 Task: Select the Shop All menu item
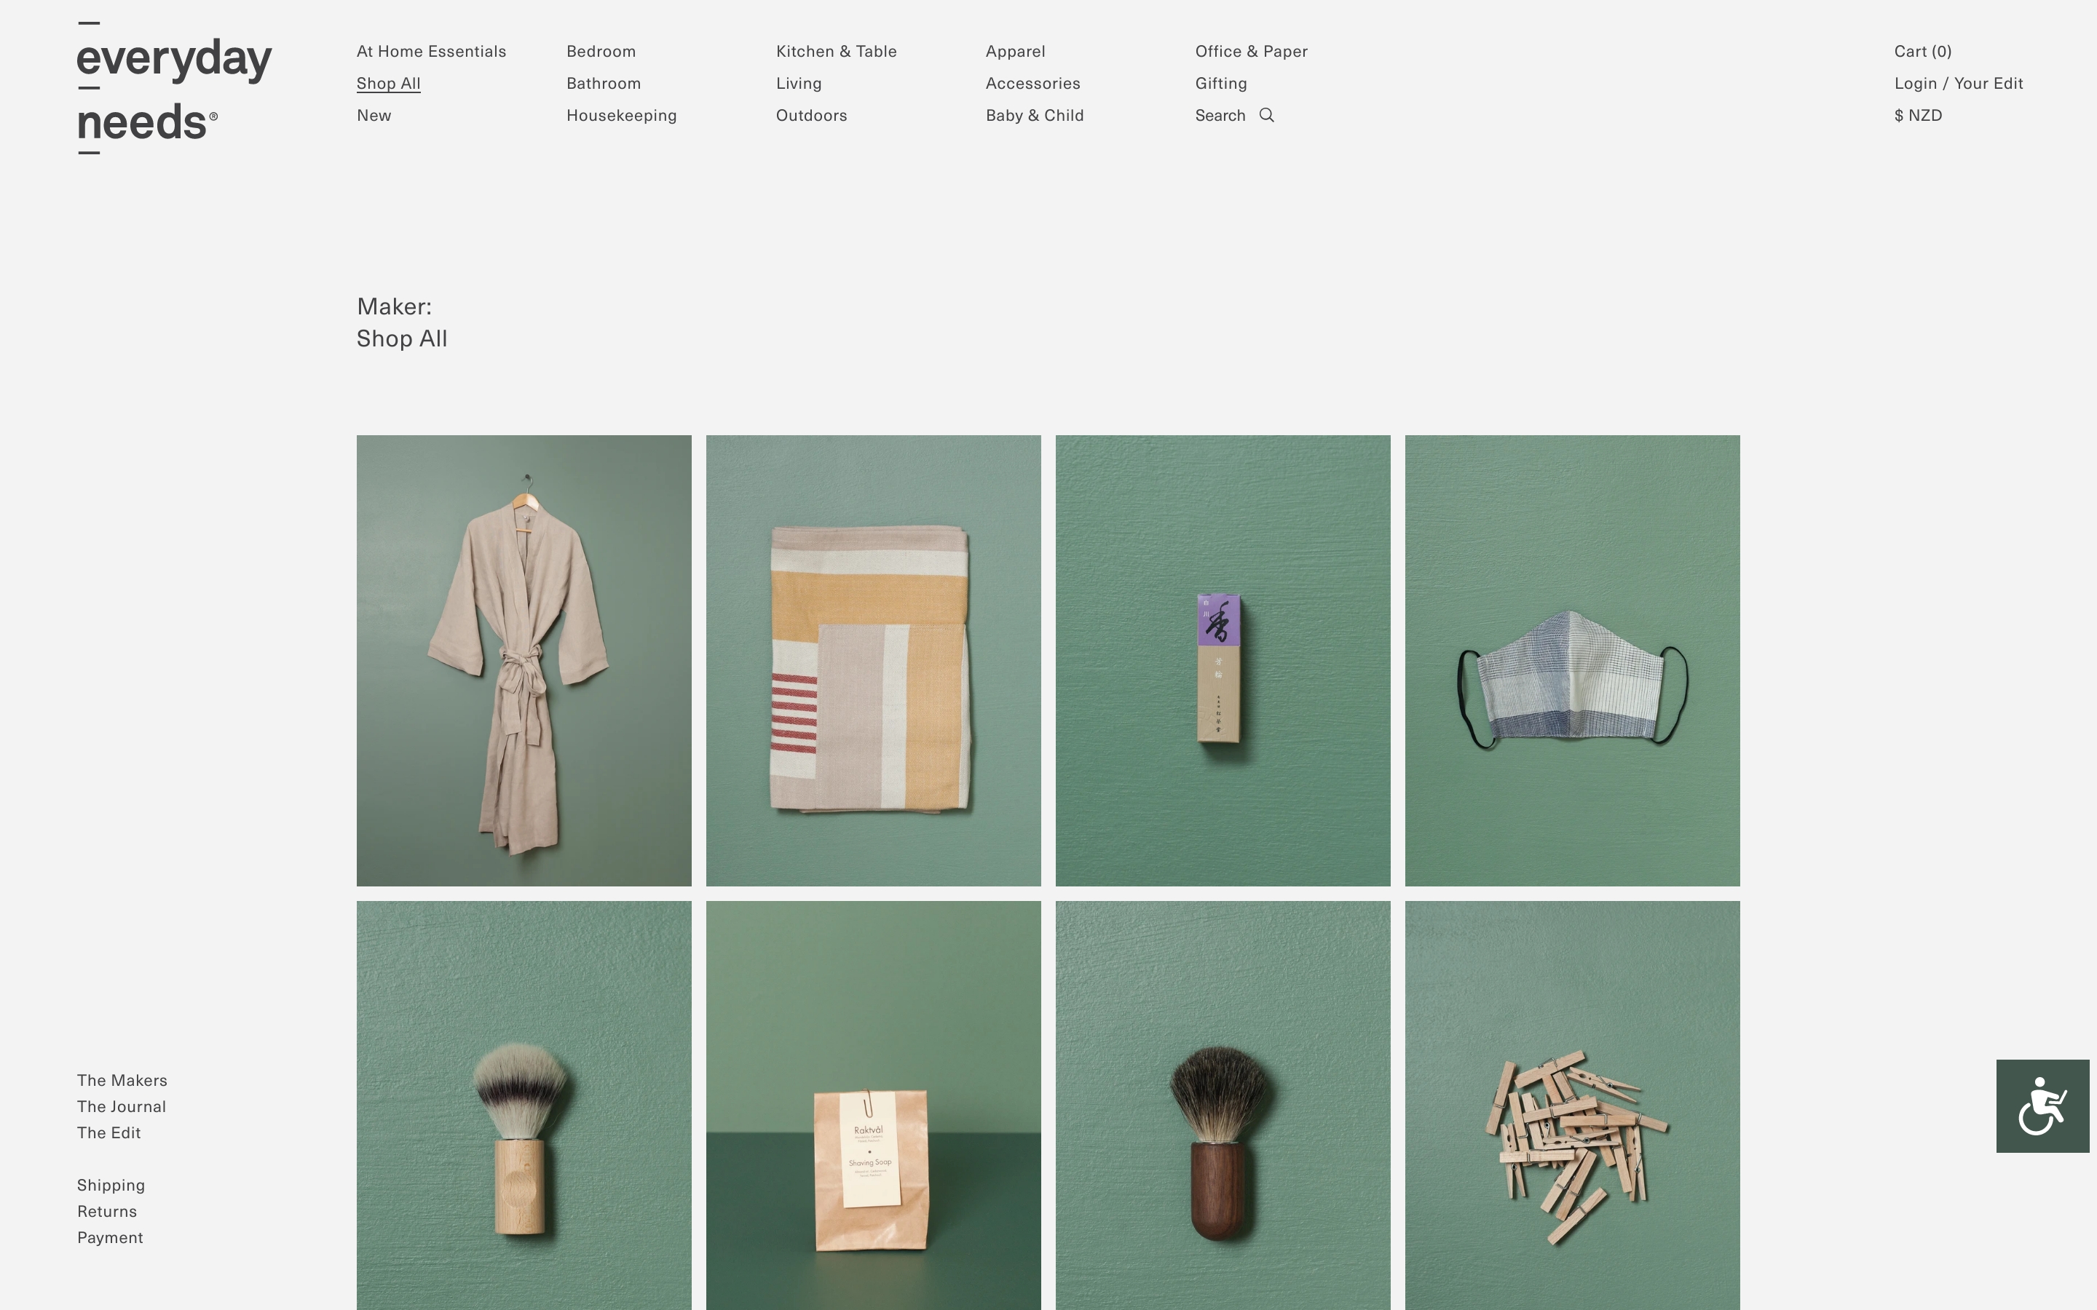point(388,83)
